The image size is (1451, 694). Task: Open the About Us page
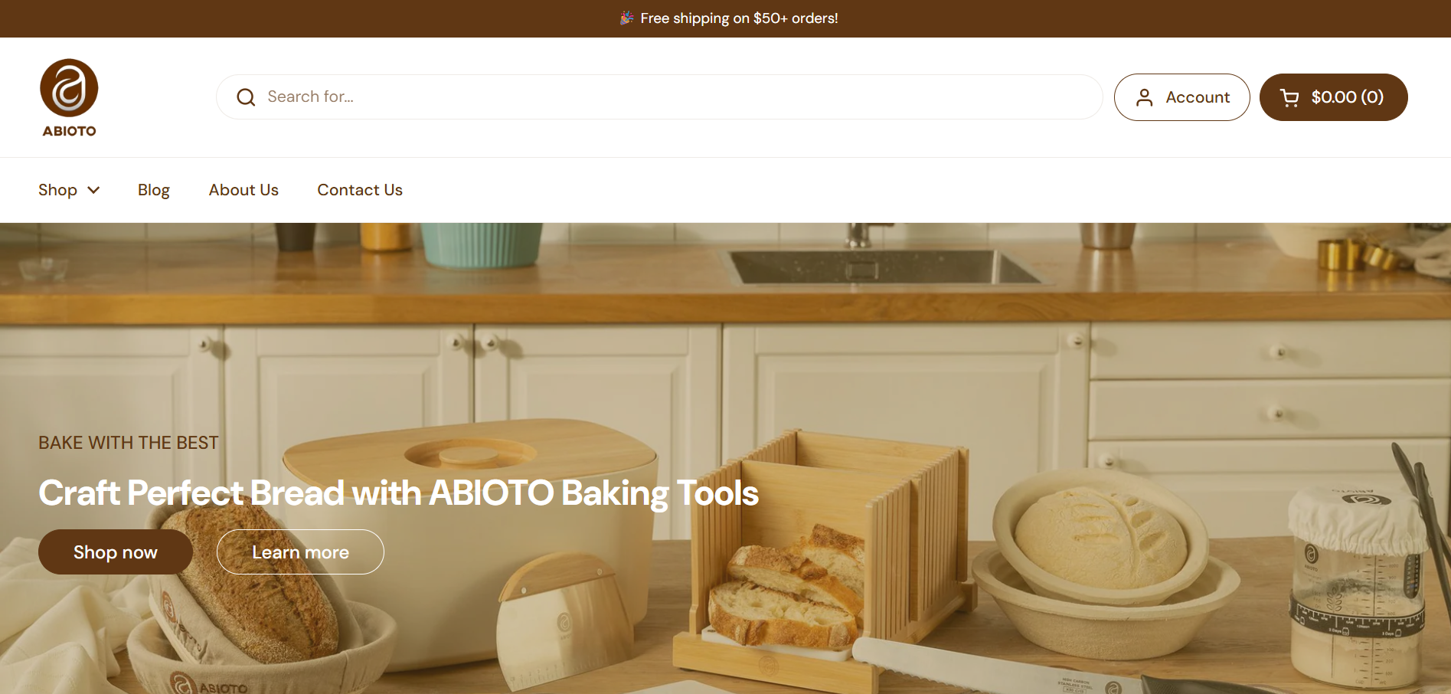(243, 190)
